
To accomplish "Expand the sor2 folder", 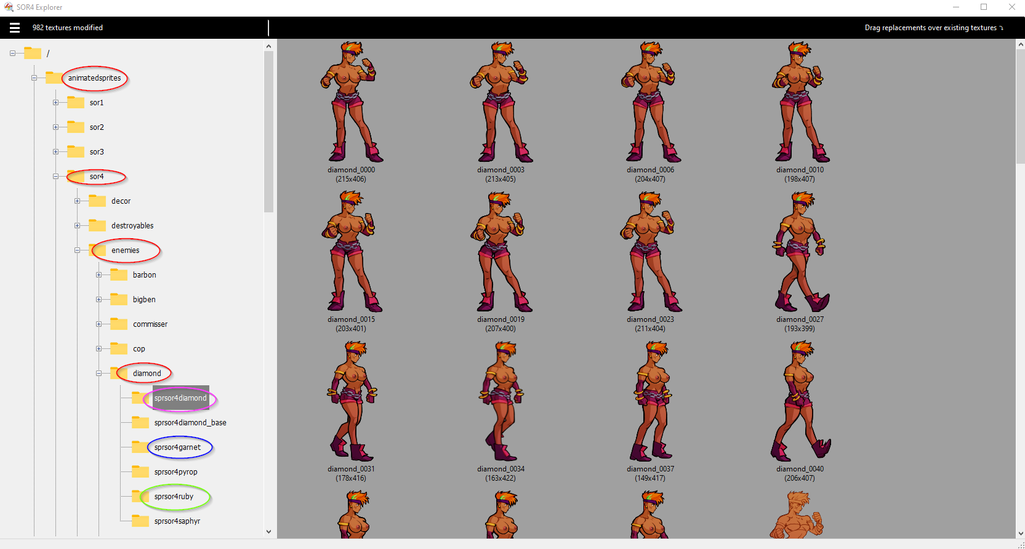I will click(x=55, y=127).
